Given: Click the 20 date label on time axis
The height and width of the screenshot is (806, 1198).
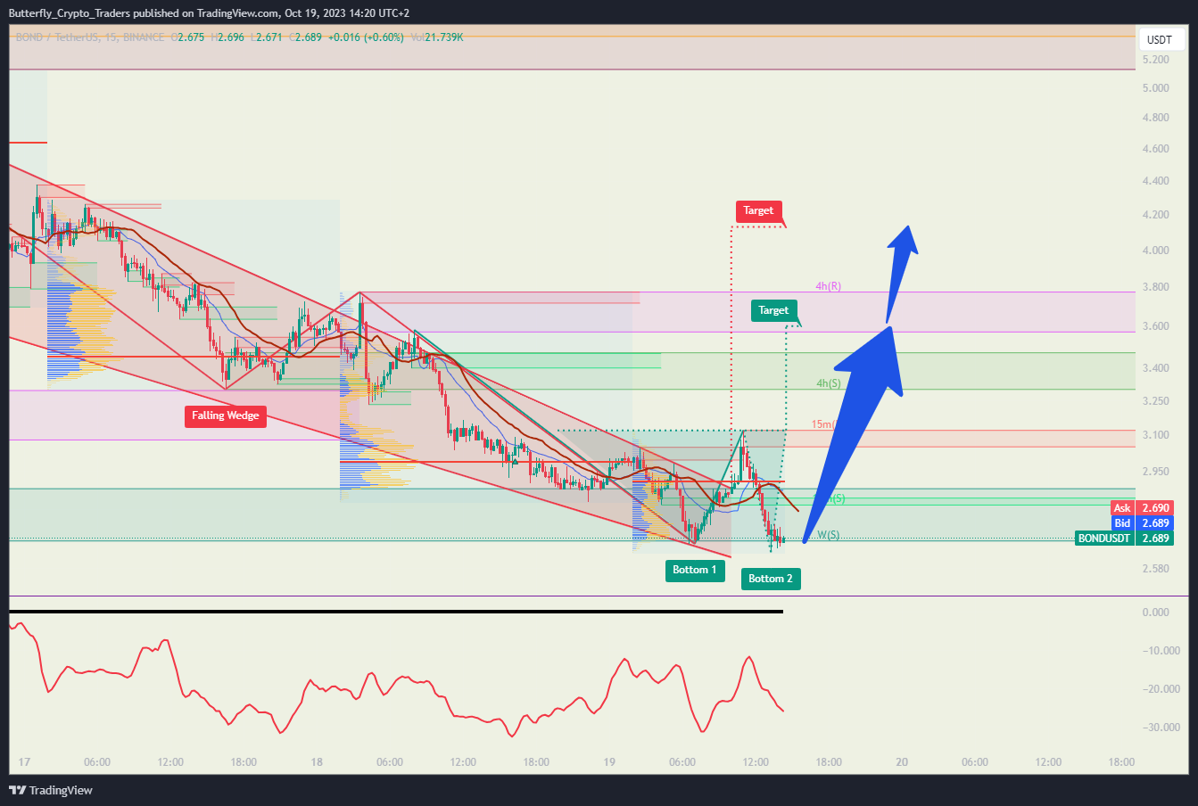Looking at the screenshot, I should 902,762.
